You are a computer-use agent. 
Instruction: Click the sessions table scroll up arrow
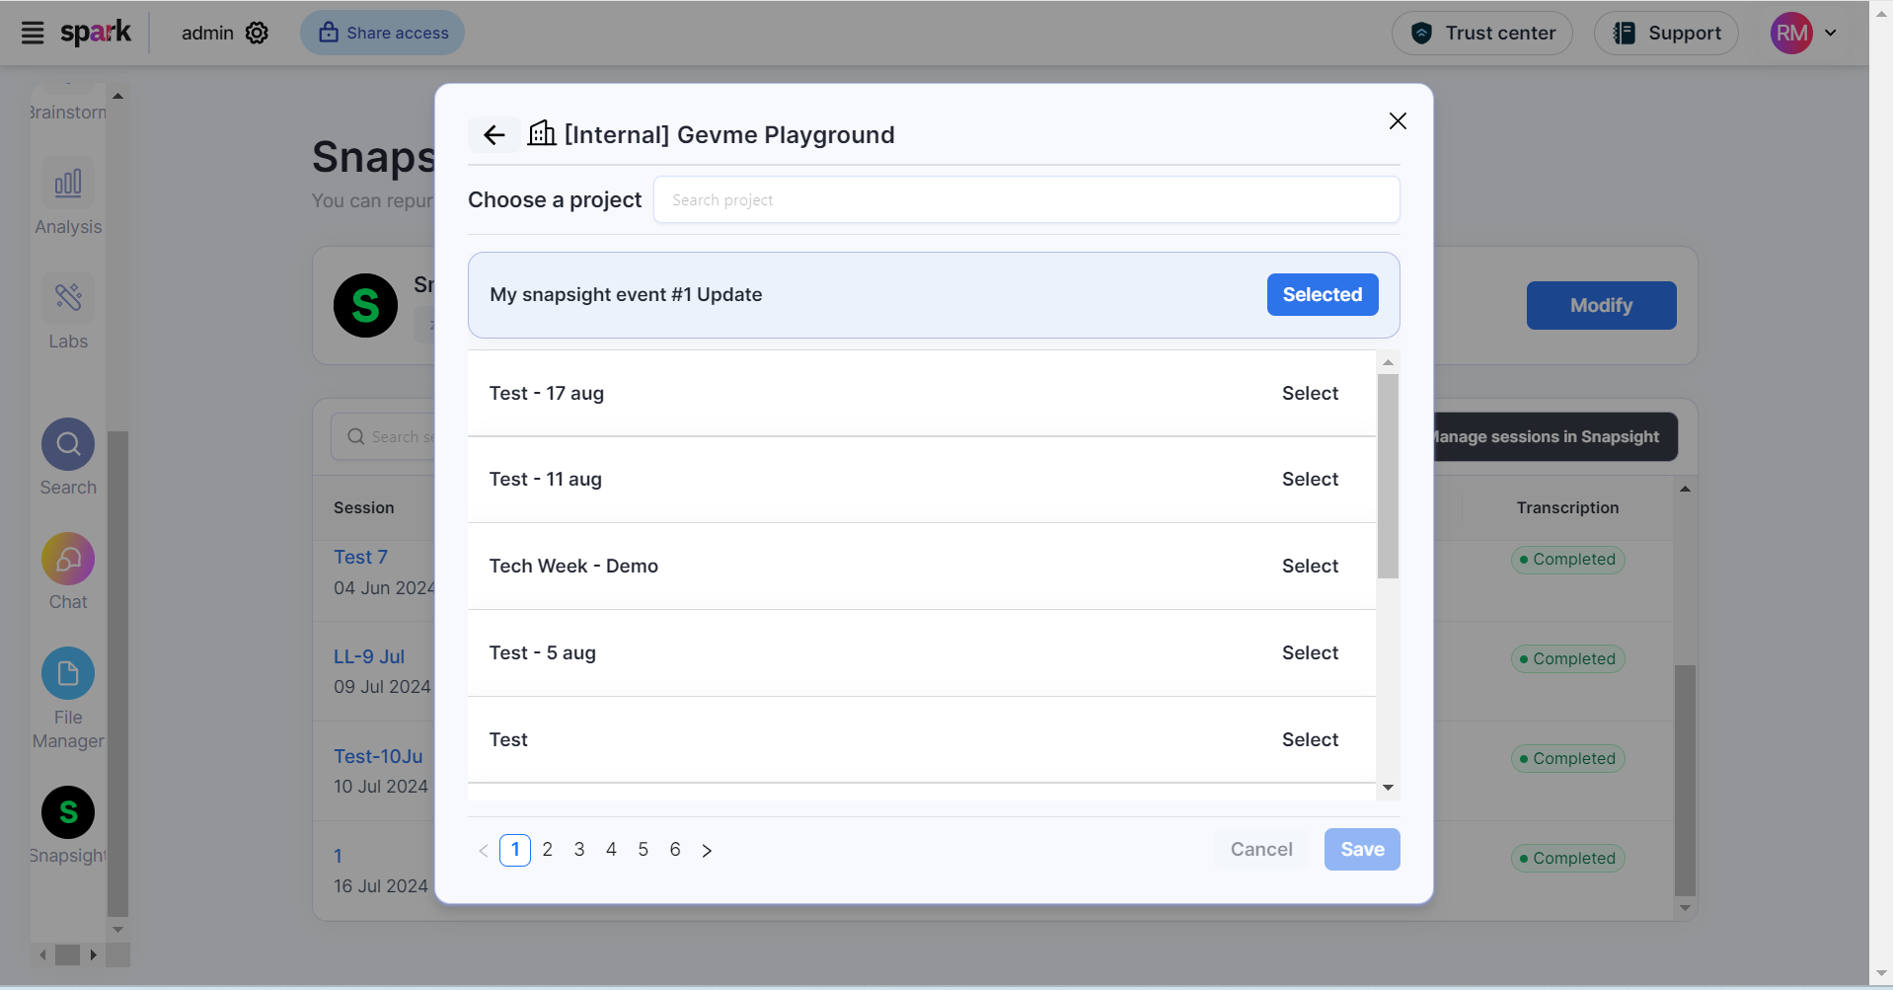click(x=1685, y=489)
